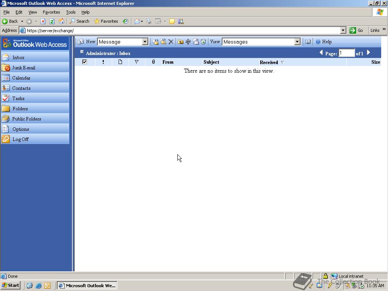Open the Edit menu
Screen dimensions: 388x291
click(x=19, y=12)
